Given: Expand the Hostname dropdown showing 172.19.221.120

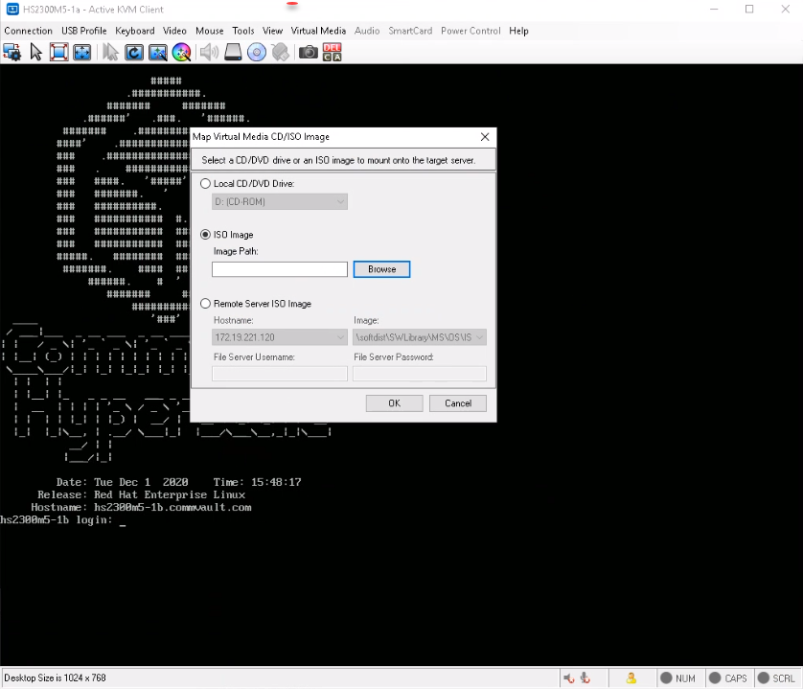Looking at the screenshot, I should click(340, 337).
